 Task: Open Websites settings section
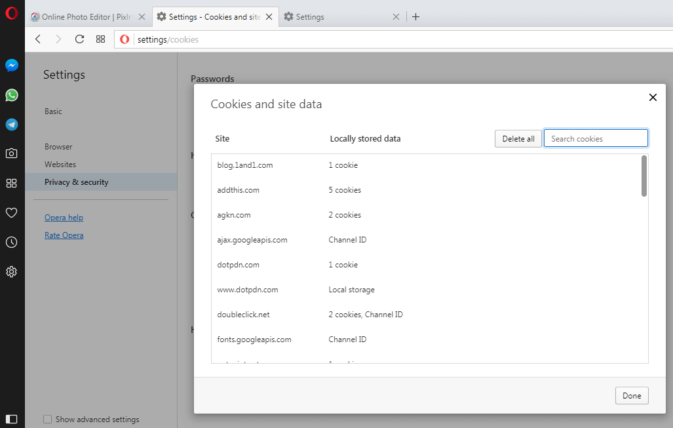[x=60, y=165]
